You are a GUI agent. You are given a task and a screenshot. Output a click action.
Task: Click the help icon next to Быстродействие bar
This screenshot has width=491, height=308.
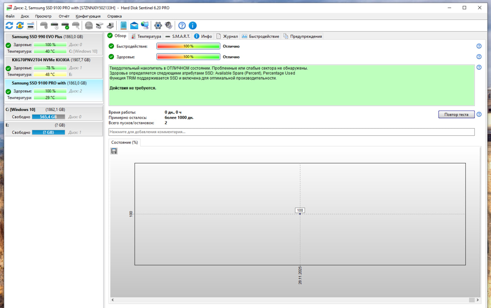[x=479, y=46]
